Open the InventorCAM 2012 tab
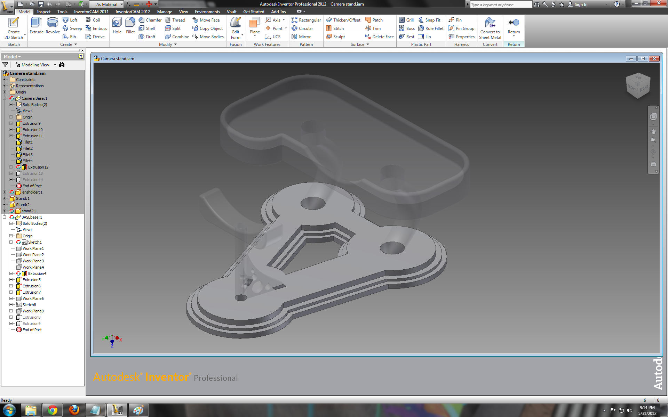Screen dimensions: 668x417 pyautogui.click(x=133, y=12)
